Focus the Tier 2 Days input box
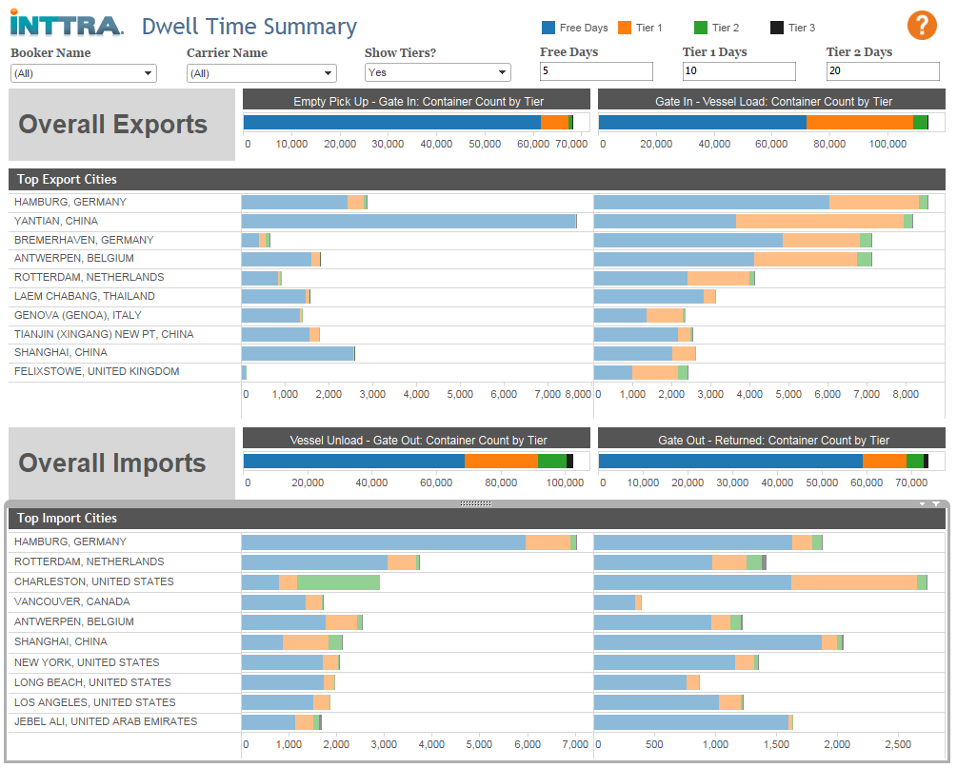Viewport: 957px width, 768px height. 883,70
